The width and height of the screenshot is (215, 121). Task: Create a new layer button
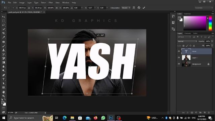tap(205, 113)
